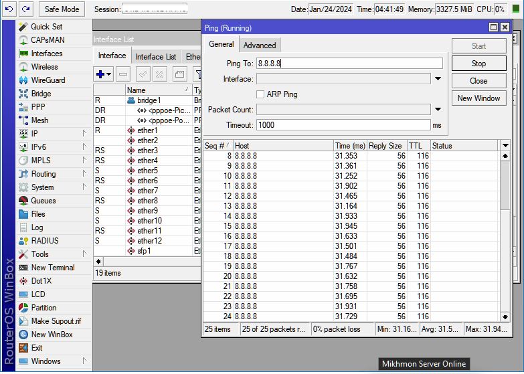Expand the Windows submenu
Image resolution: width=524 pixels, height=374 pixels.
(84, 361)
